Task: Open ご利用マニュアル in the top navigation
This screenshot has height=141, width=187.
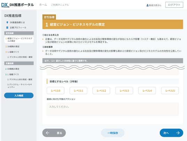Action: [60, 5]
